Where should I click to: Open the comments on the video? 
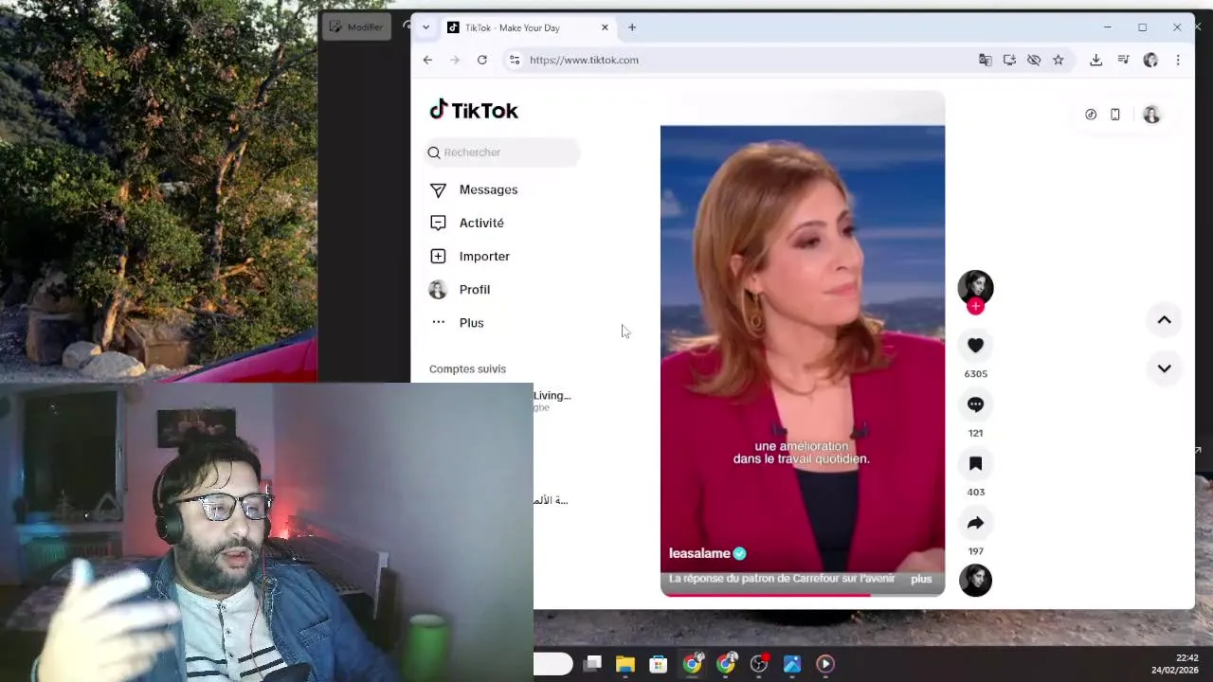(975, 404)
